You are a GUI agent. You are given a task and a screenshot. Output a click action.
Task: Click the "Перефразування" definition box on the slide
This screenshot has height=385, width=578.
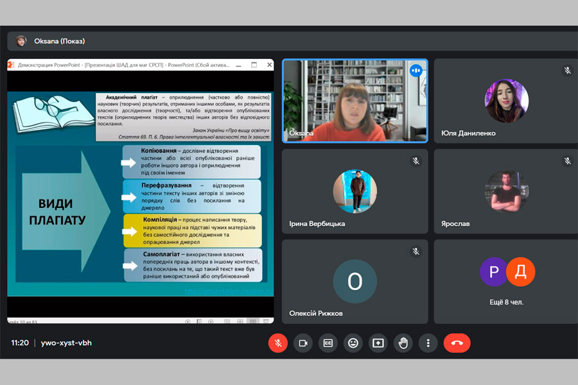(192, 196)
